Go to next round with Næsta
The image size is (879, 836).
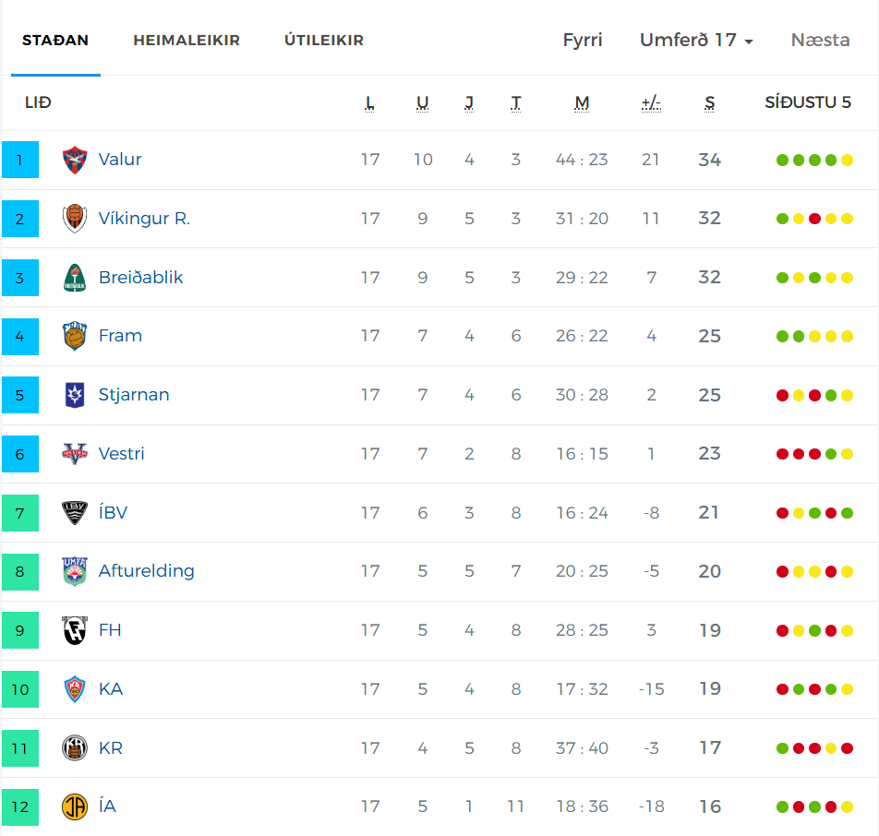point(820,40)
